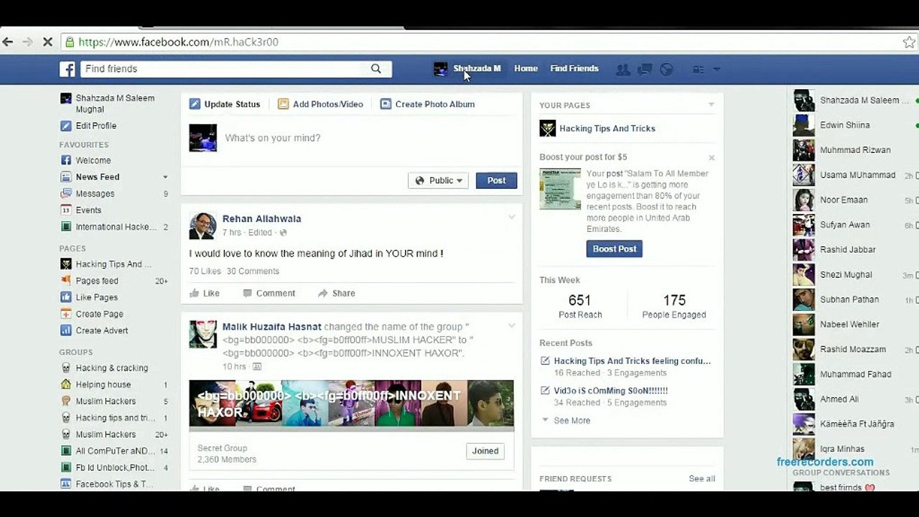
Task: Click the Joined button on the group card
Action: [x=485, y=451]
